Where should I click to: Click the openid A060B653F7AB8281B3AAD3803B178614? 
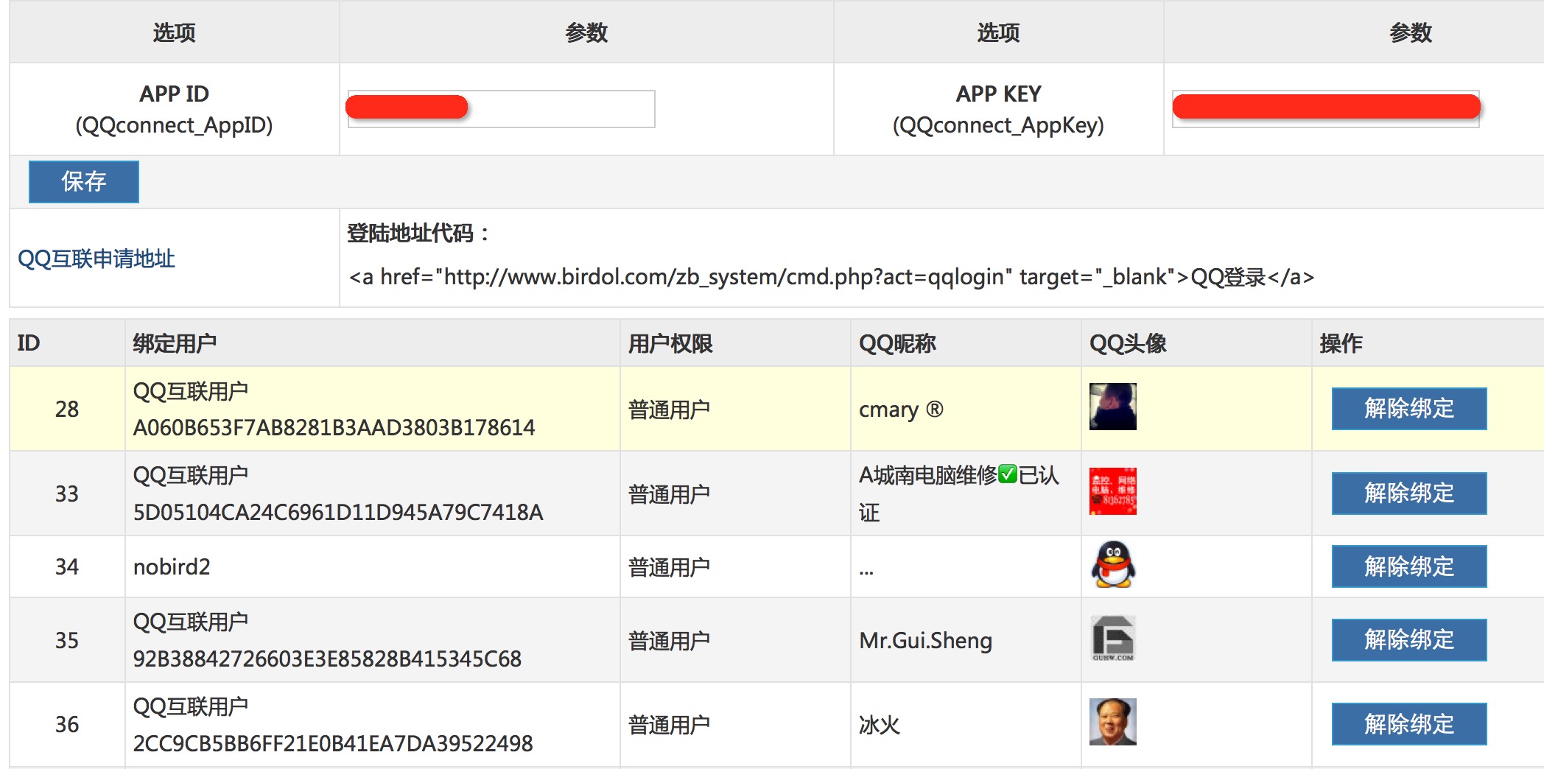334,428
